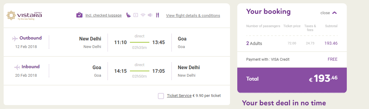Click the inbound airplane icon
369x109 pixels.
[17, 67]
